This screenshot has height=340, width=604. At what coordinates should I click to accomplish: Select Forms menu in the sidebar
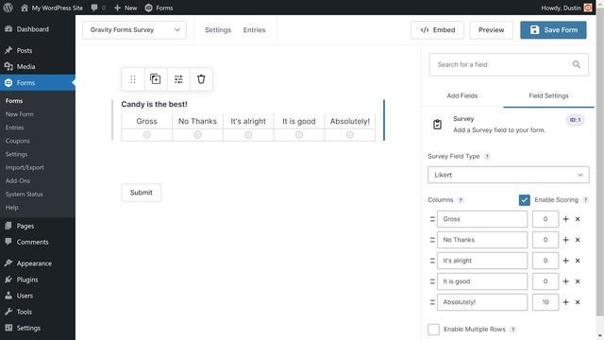click(38, 83)
